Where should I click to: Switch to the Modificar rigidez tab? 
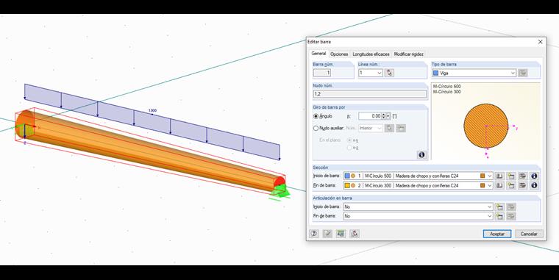pos(408,54)
